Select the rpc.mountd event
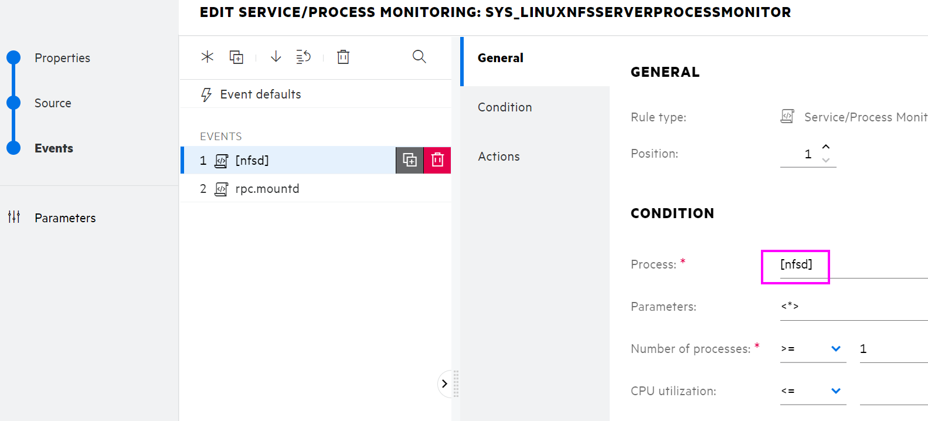This screenshot has height=421, width=928. pyautogui.click(x=267, y=189)
